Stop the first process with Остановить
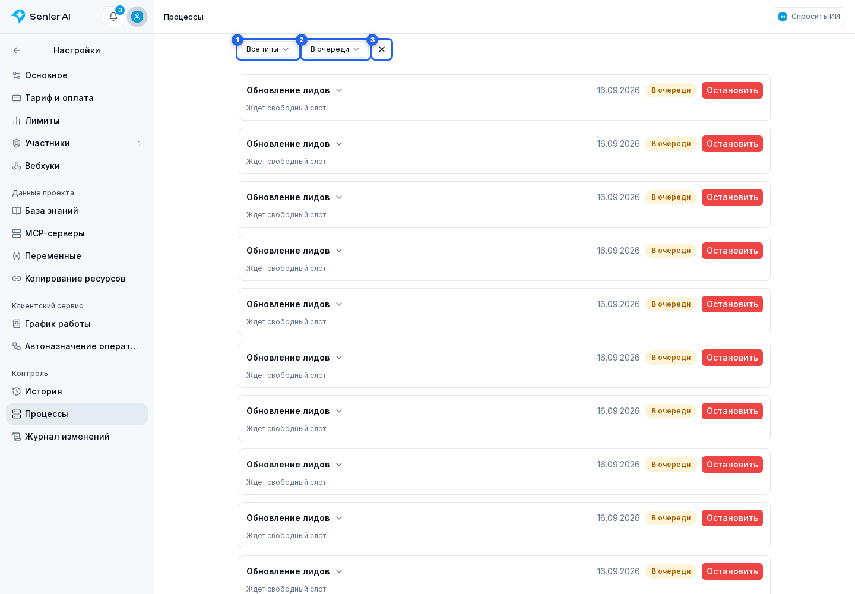The width and height of the screenshot is (855, 594). tap(732, 90)
